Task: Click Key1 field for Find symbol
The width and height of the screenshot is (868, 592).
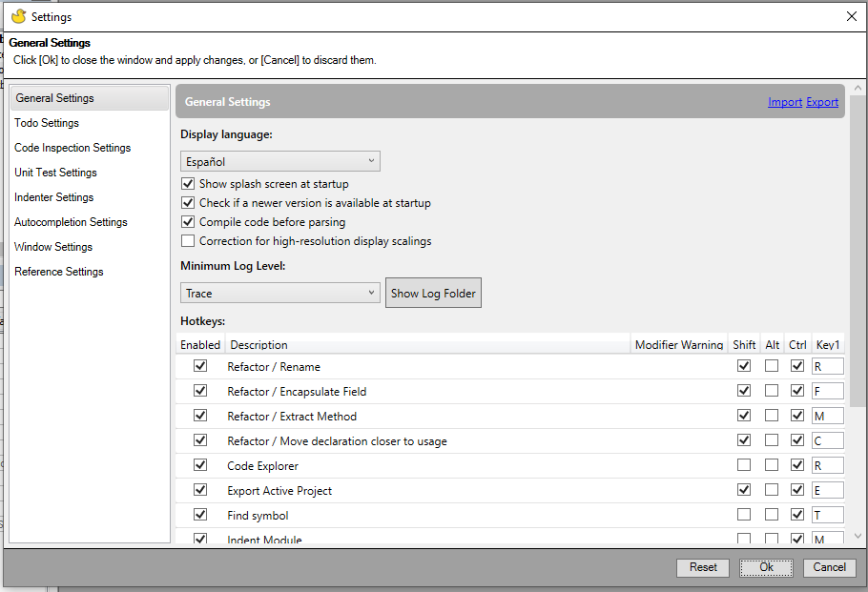Action: (828, 515)
